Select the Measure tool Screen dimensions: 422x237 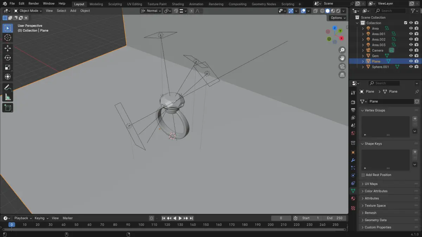(8, 97)
